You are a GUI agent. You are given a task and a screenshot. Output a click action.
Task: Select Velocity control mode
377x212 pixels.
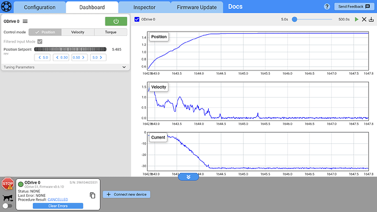pos(78,32)
